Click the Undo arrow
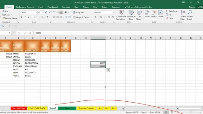This screenshot has height=114, width=203. click(x=3, y=26)
